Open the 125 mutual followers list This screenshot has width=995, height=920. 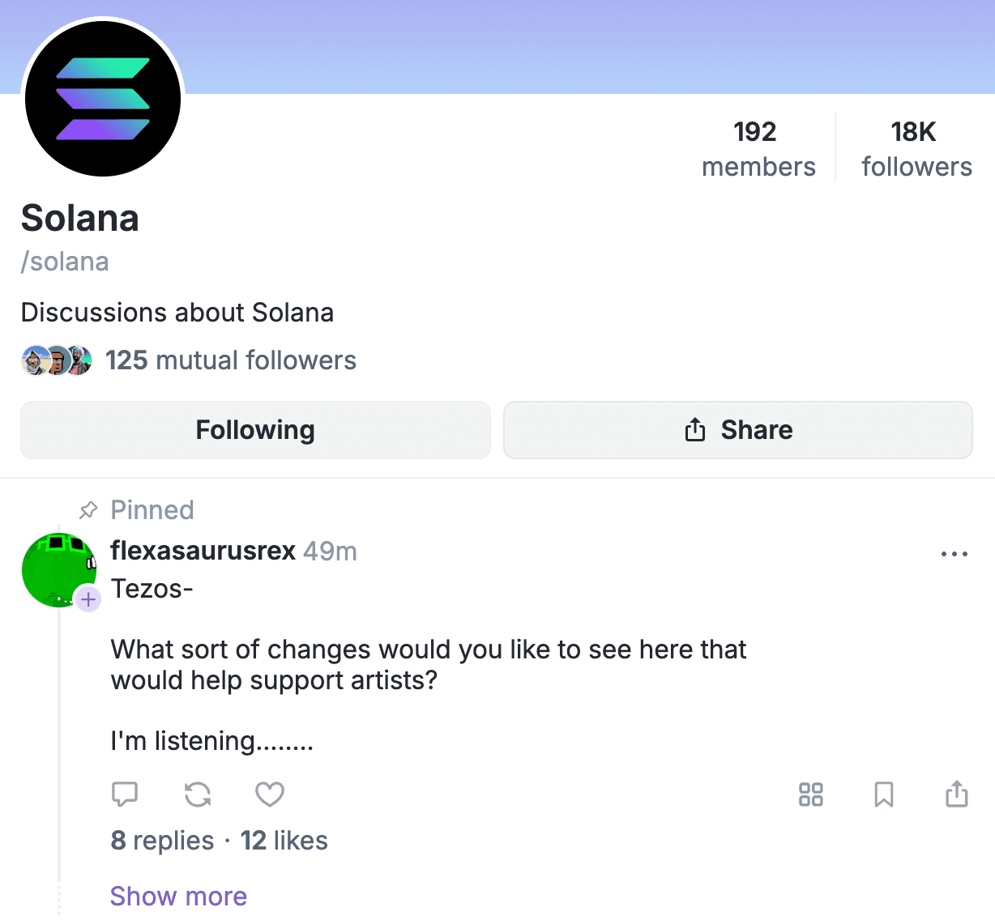pyautogui.click(x=231, y=360)
